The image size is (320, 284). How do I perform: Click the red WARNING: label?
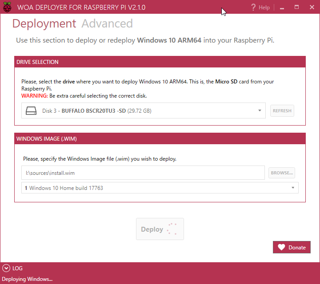(x=35, y=96)
